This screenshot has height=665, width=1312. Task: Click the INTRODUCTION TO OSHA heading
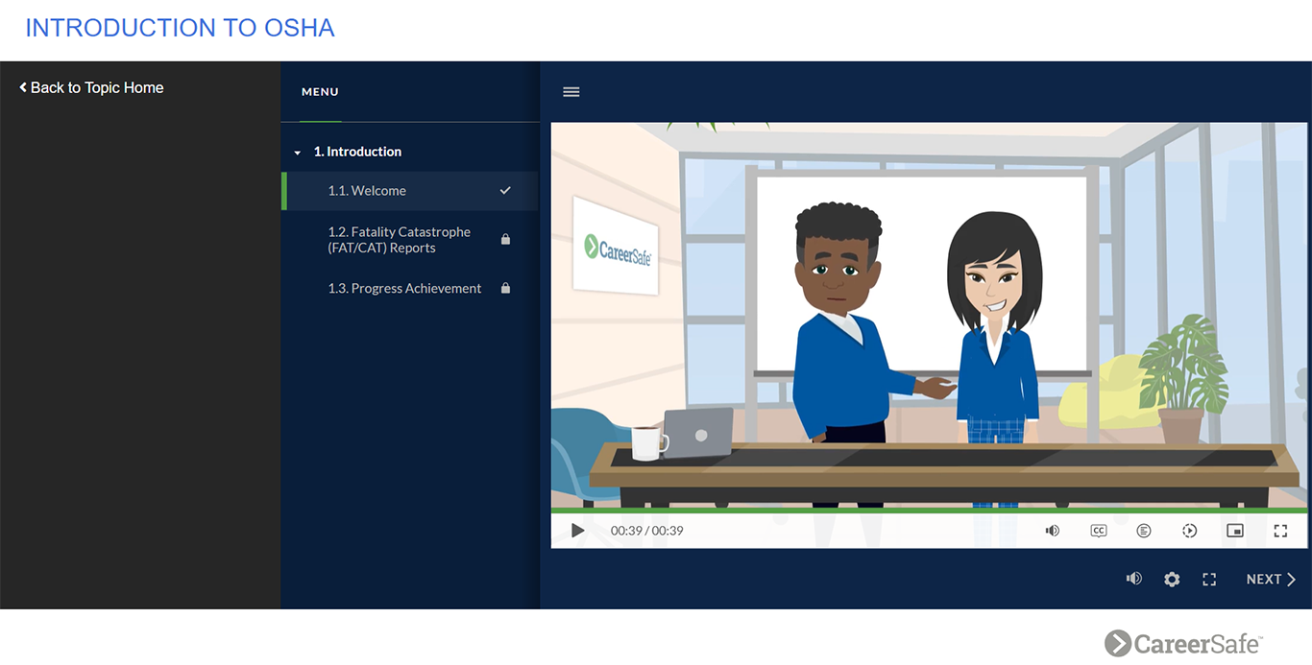coord(180,28)
